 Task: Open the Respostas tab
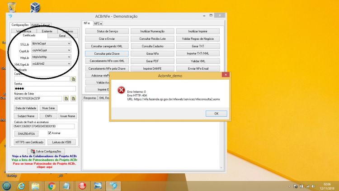click(90, 98)
